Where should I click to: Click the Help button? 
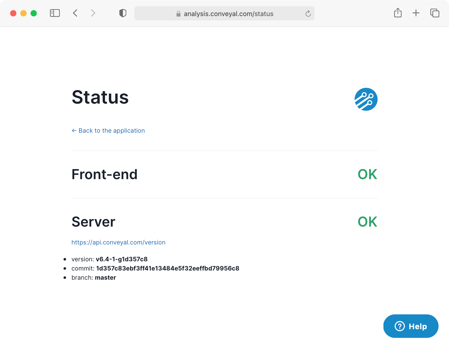coord(411,326)
